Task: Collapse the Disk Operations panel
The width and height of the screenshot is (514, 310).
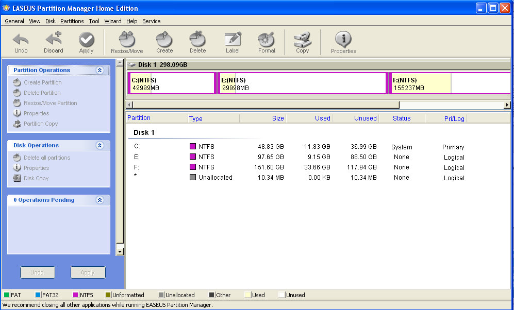Action: (x=107, y=145)
